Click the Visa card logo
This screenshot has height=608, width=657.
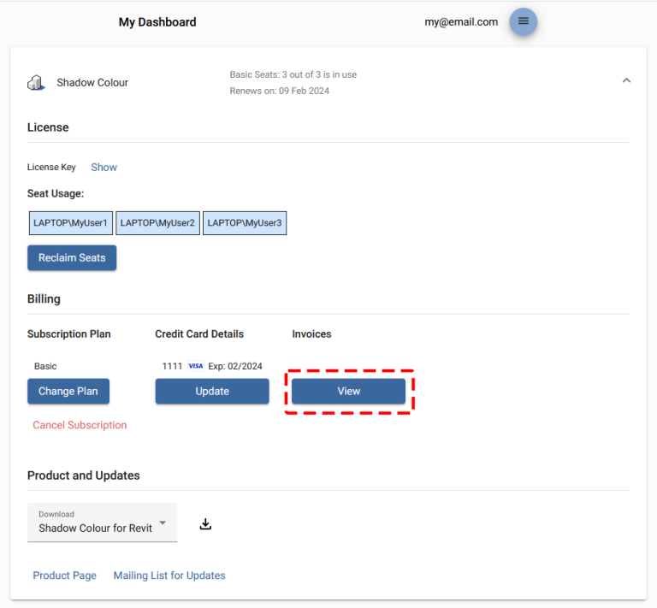pyautogui.click(x=195, y=366)
